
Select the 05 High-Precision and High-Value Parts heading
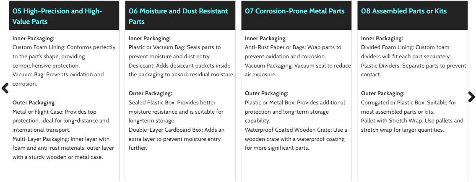[x=57, y=16]
